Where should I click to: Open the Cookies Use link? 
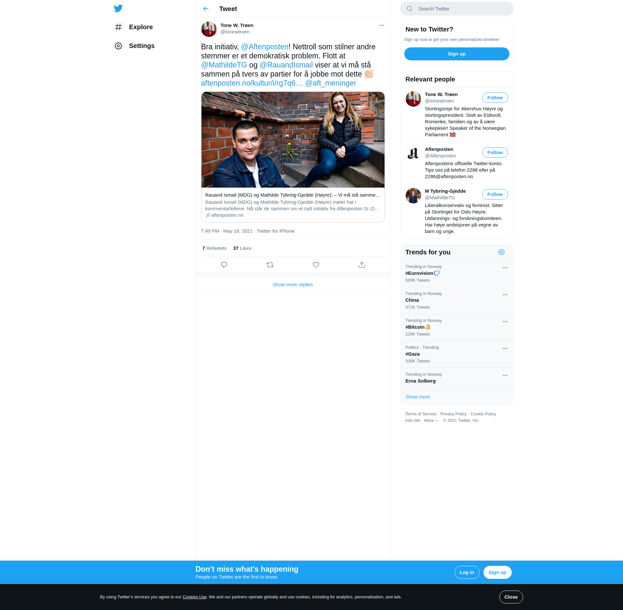tap(194, 597)
